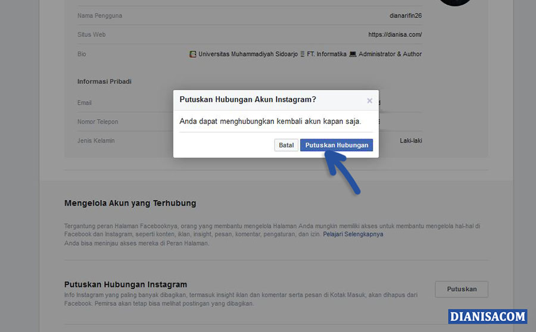
Task: Select the username value dianarifin26
Action: [x=406, y=15]
